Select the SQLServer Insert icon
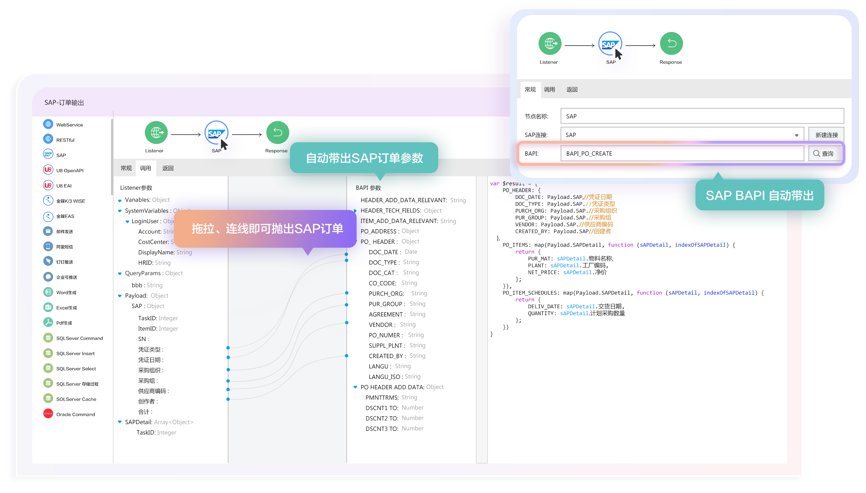Image resolution: width=866 pixels, height=493 pixels. point(48,353)
